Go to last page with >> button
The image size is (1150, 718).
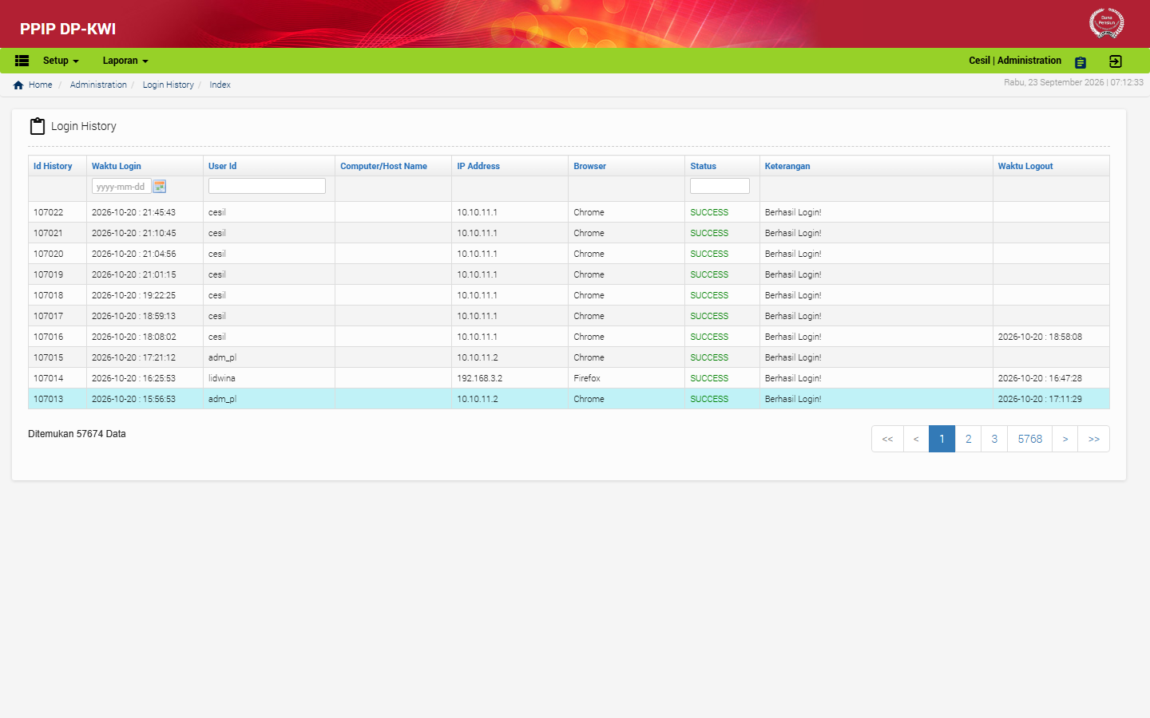tap(1094, 439)
